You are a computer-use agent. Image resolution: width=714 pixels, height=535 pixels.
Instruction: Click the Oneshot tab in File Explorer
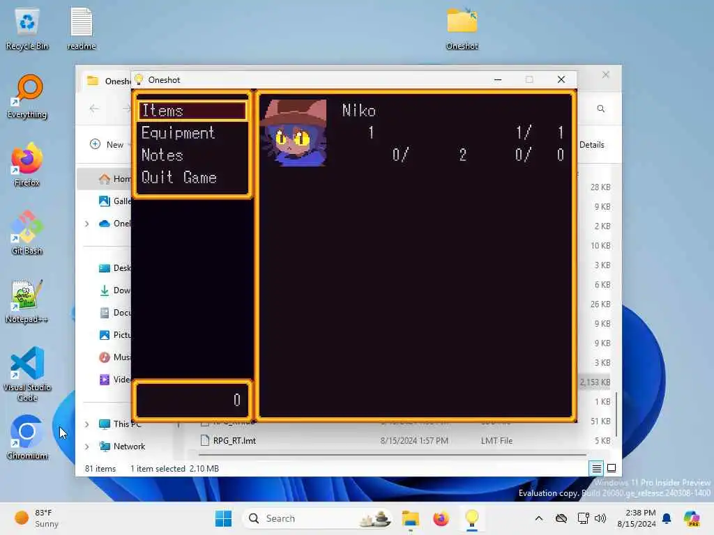click(x=108, y=81)
